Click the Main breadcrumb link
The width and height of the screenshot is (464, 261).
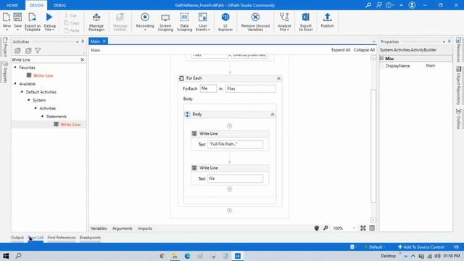(x=95, y=50)
